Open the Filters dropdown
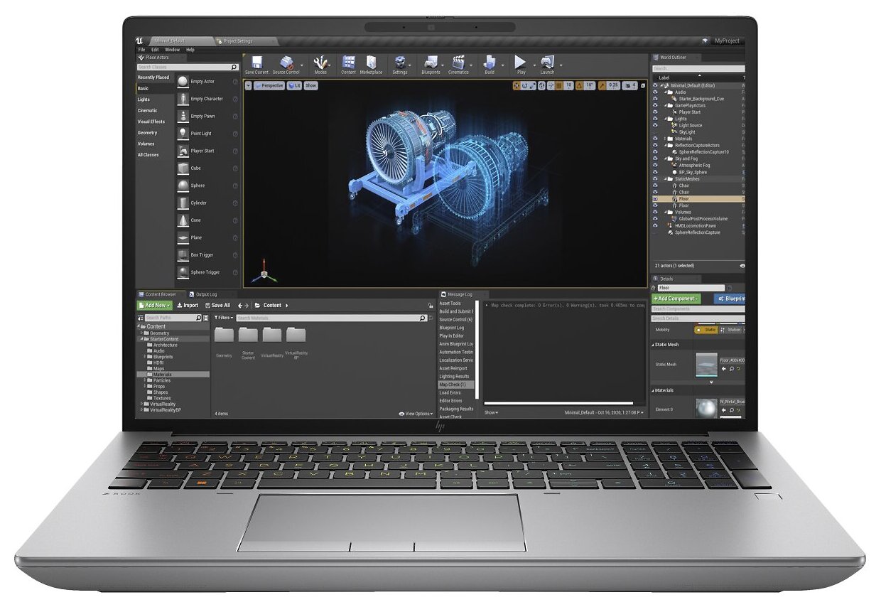 [x=223, y=318]
